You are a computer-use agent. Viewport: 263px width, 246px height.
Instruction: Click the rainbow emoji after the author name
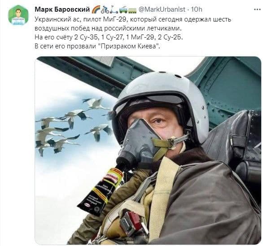pyautogui.click(x=96, y=9)
